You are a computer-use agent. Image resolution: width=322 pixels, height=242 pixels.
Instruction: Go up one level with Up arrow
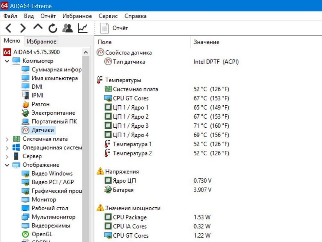point(38,28)
